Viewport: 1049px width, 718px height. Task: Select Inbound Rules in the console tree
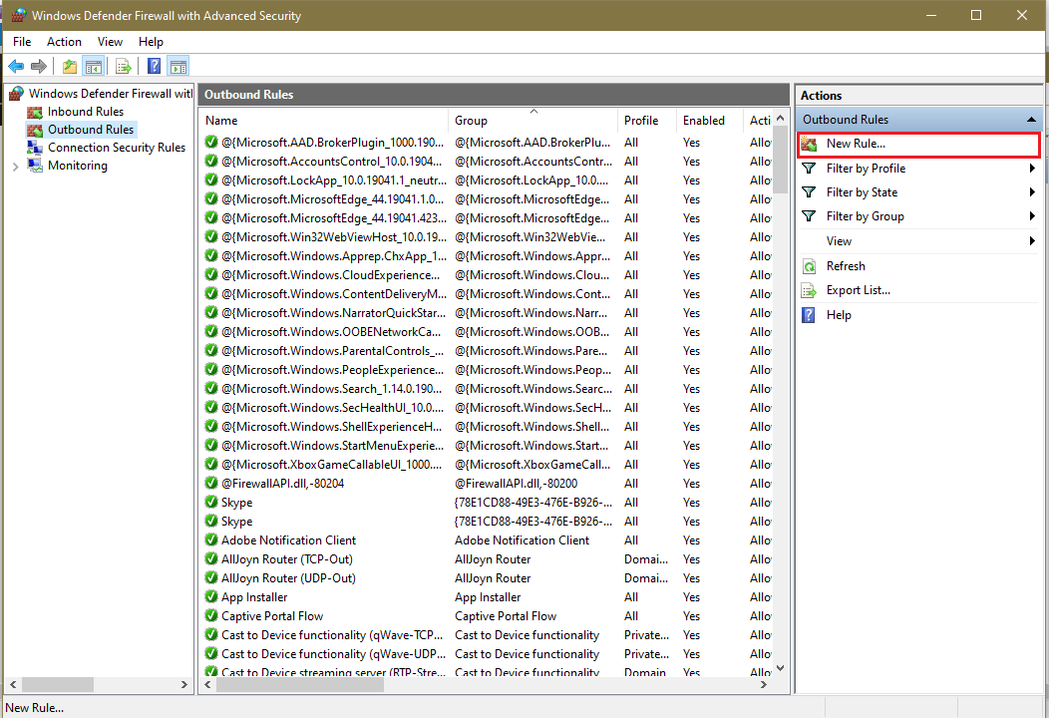click(x=86, y=112)
